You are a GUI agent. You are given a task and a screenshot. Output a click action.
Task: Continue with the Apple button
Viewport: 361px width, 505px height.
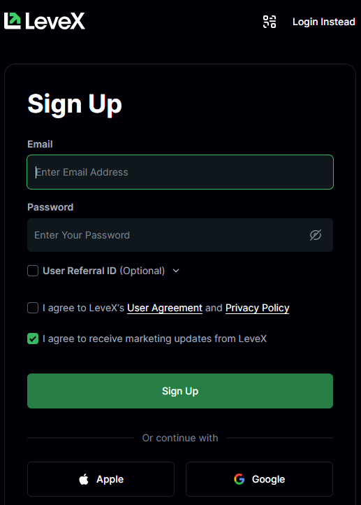[101, 479]
